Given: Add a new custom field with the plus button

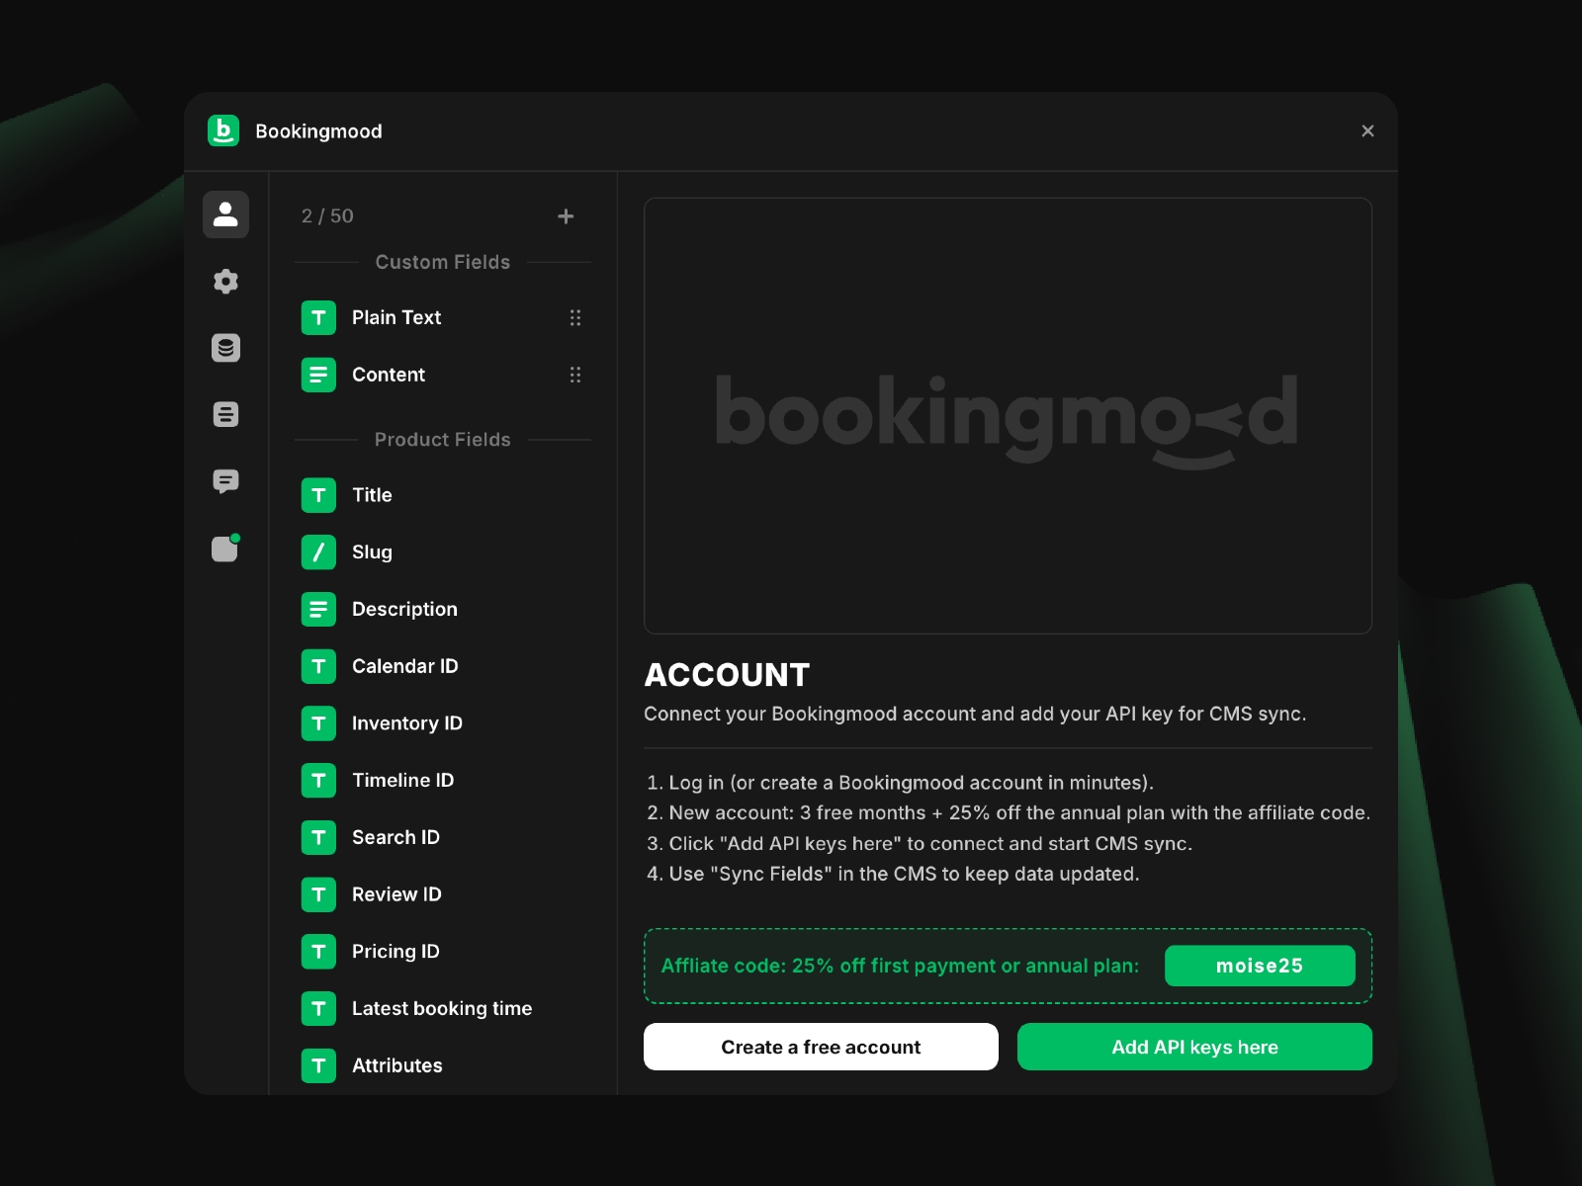Looking at the screenshot, I should [566, 215].
